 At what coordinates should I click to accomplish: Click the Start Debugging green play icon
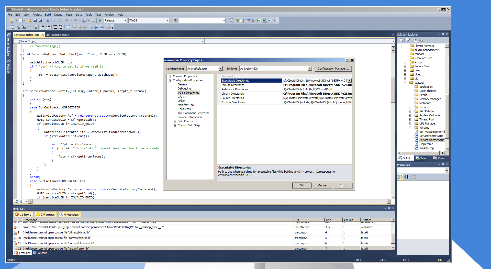[x=100, y=20]
